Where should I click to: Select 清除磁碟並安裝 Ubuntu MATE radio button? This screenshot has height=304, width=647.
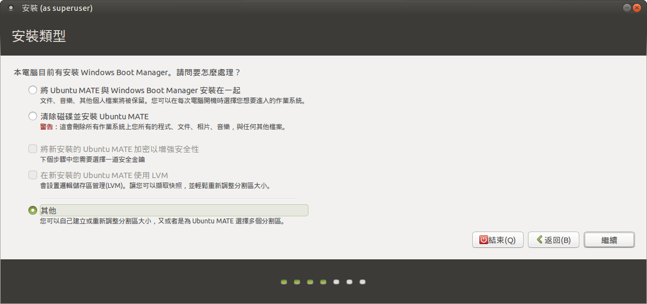[x=33, y=117]
